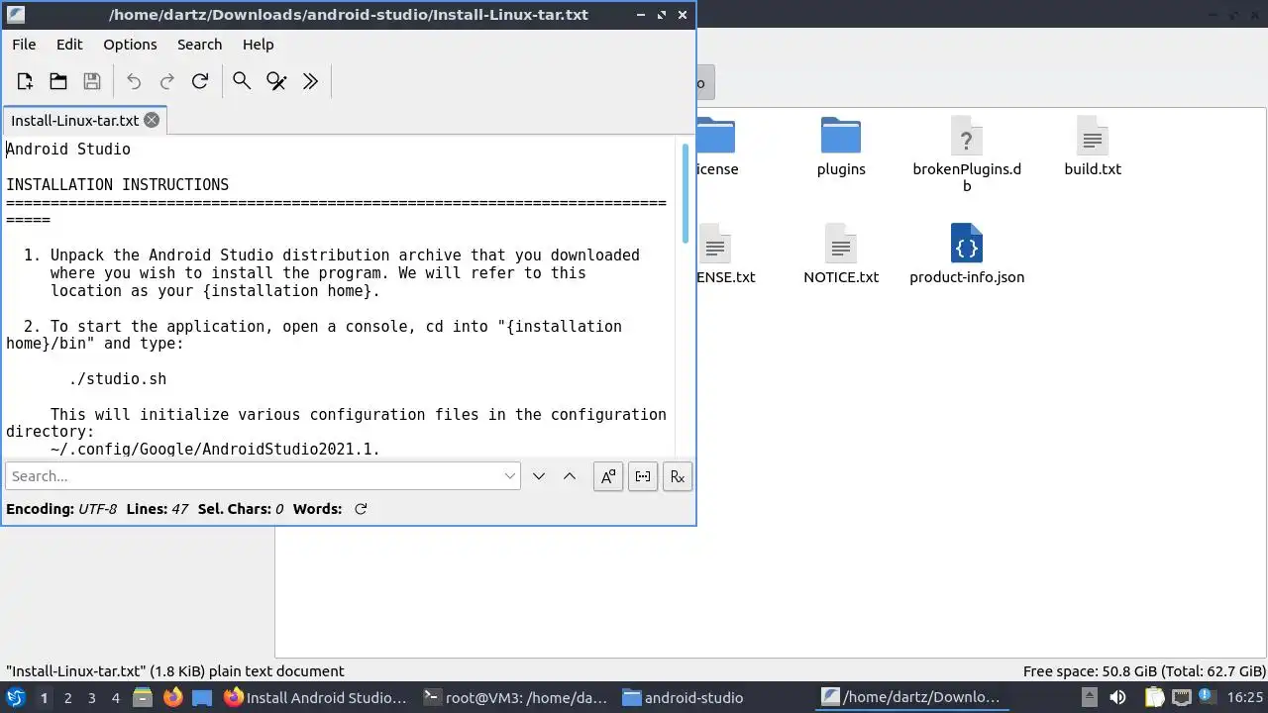Switch to workspace 1
This screenshot has width=1268, height=713.
click(44, 698)
